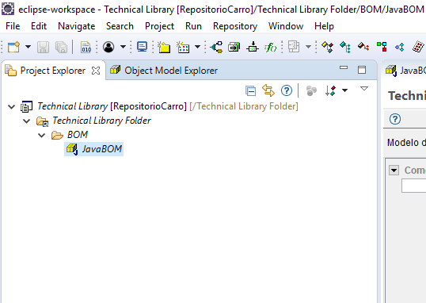Click the user profile silhouette icon
The height and width of the screenshot is (303, 426).
click(x=108, y=47)
